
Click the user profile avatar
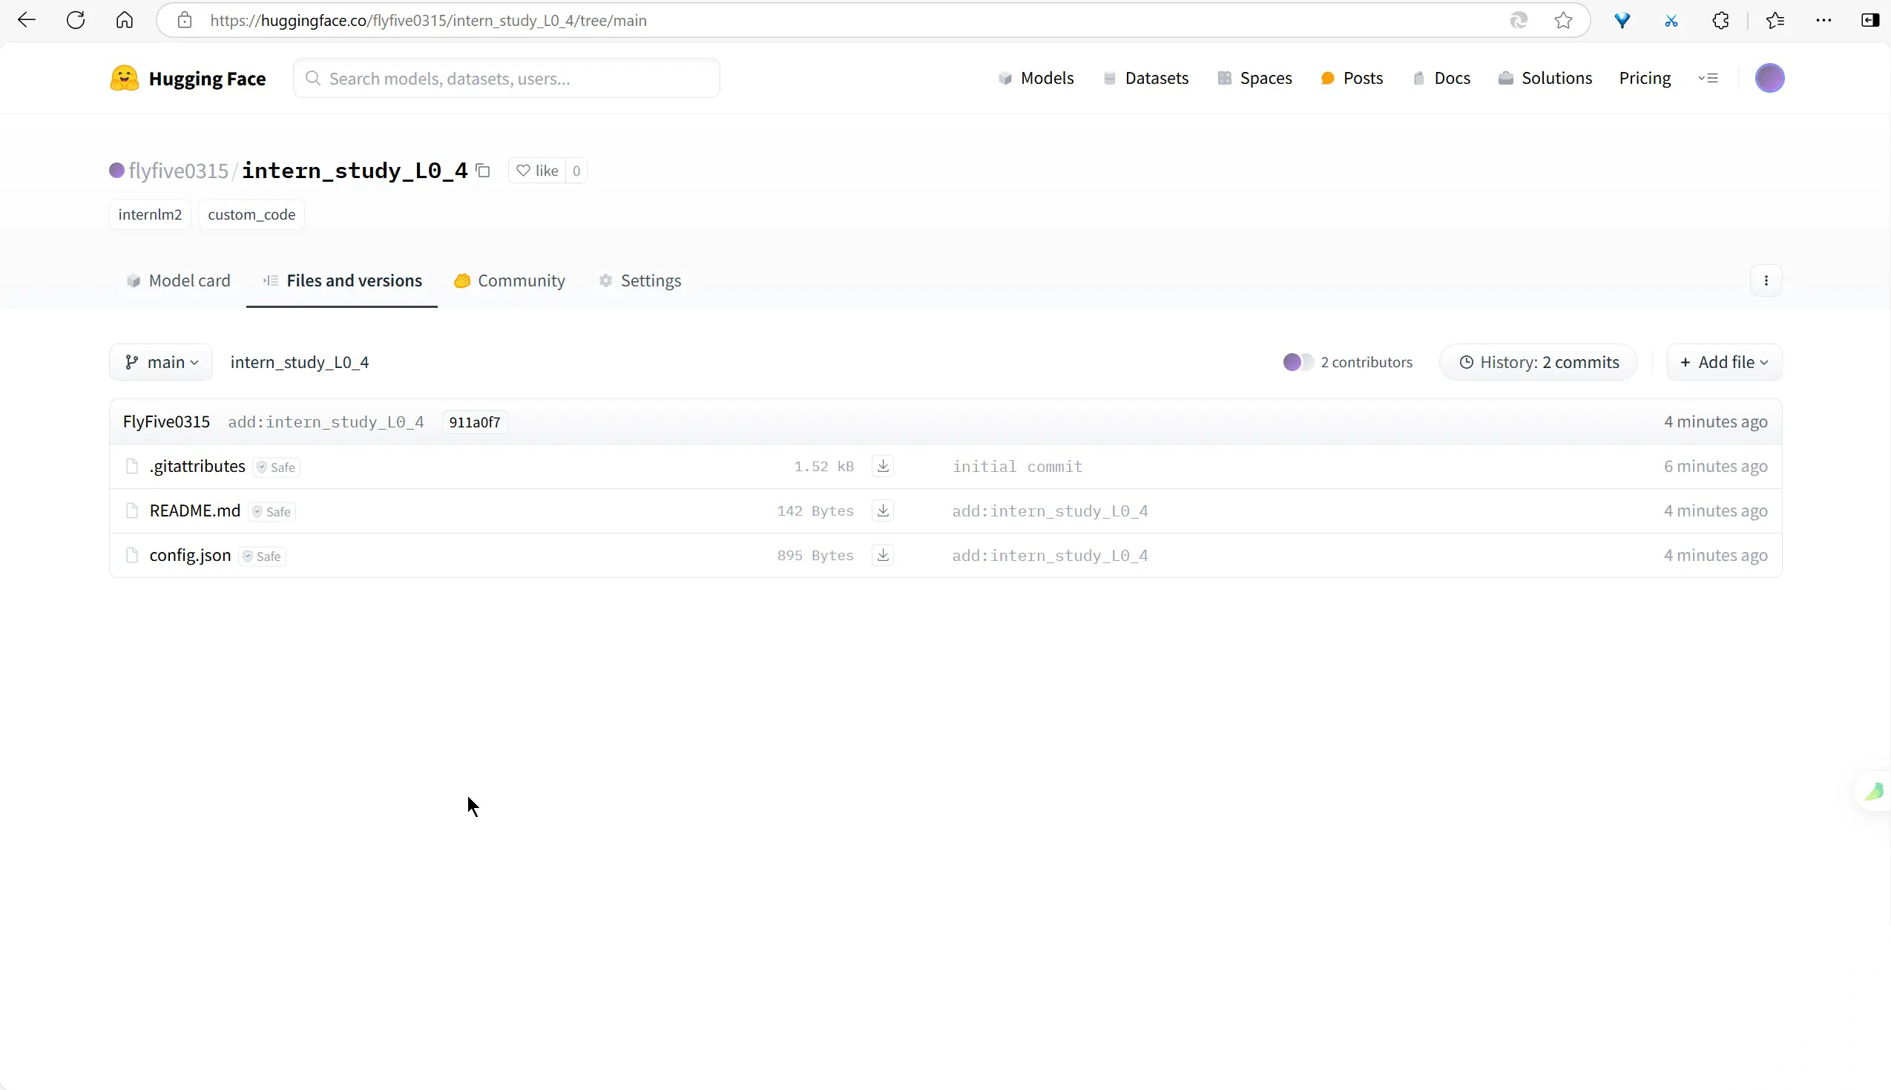coord(1769,79)
